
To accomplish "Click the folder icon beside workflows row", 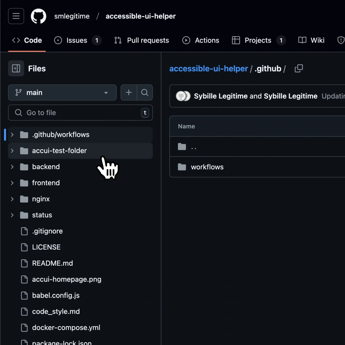I will tap(182, 167).
